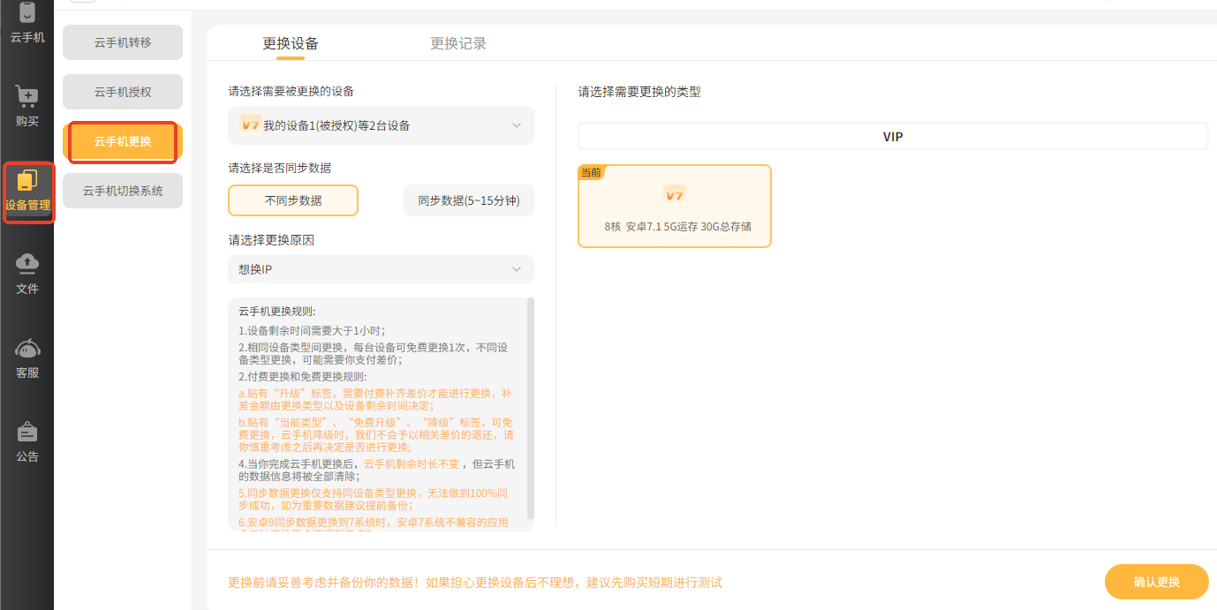Open the 购买 shopping cart icon
The image size is (1217, 610).
[27, 96]
